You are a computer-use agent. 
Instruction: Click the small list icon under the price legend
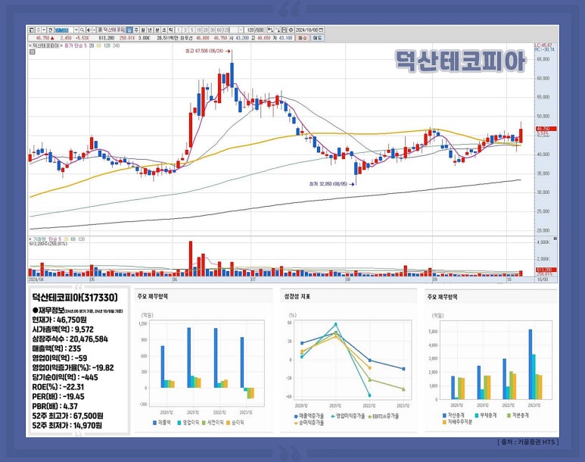point(32,52)
